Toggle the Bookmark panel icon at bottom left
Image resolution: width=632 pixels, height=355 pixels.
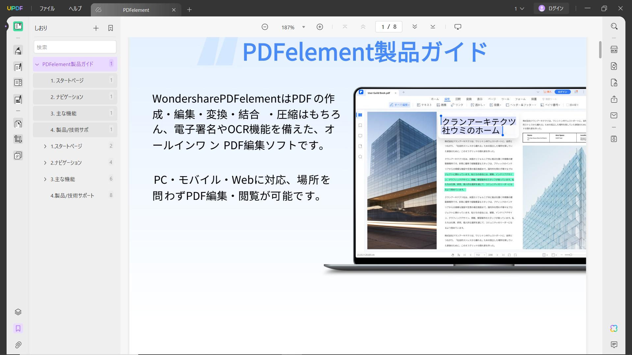[x=18, y=328]
